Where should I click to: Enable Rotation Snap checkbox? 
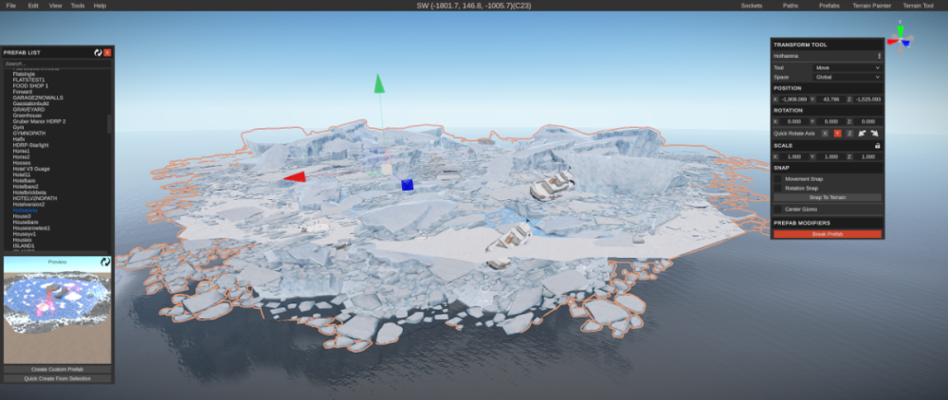(x=778, y=188)
